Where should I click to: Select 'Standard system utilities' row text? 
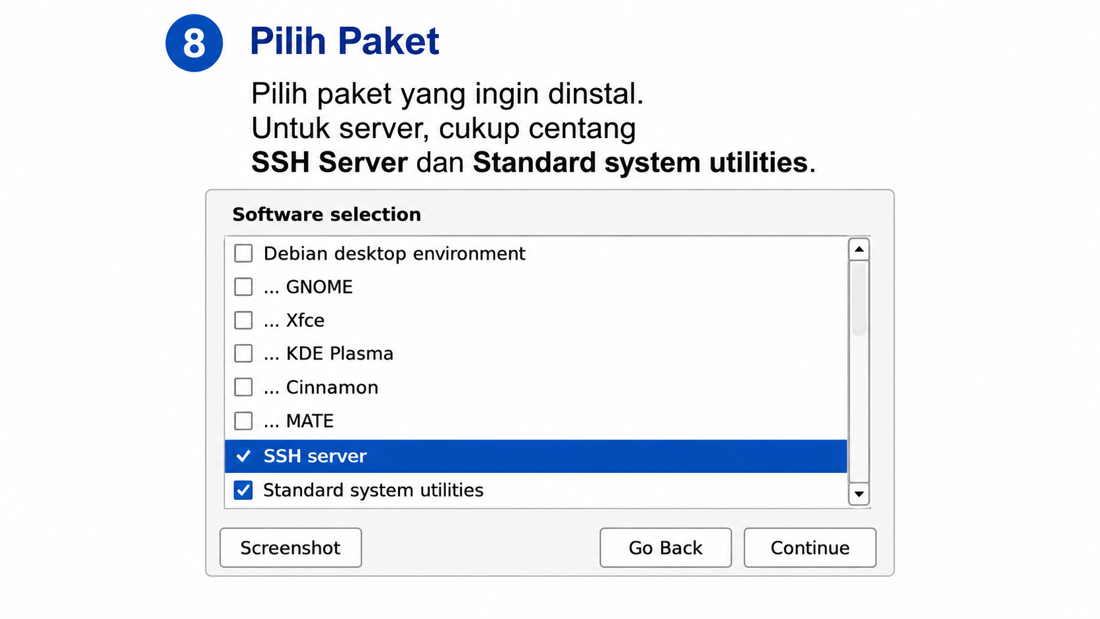pos(373,491)
